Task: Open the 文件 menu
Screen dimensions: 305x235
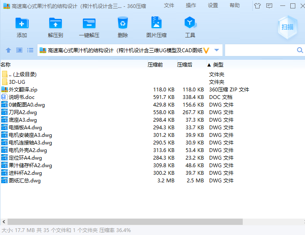Action: pyautogui.click(x=169, y=5)
